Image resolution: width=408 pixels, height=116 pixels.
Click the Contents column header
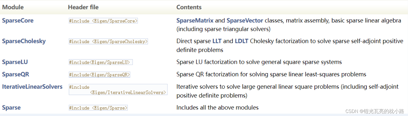click(x=189, y=7)
